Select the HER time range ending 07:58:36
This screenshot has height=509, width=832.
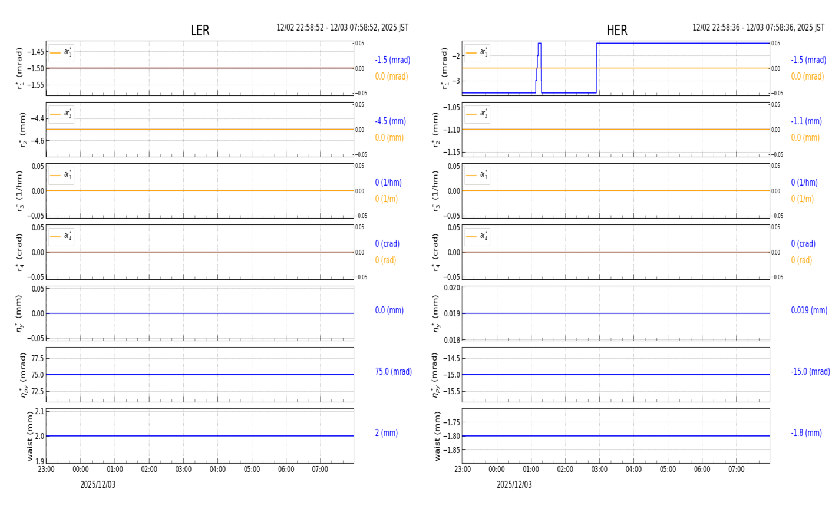coord(758,28)
